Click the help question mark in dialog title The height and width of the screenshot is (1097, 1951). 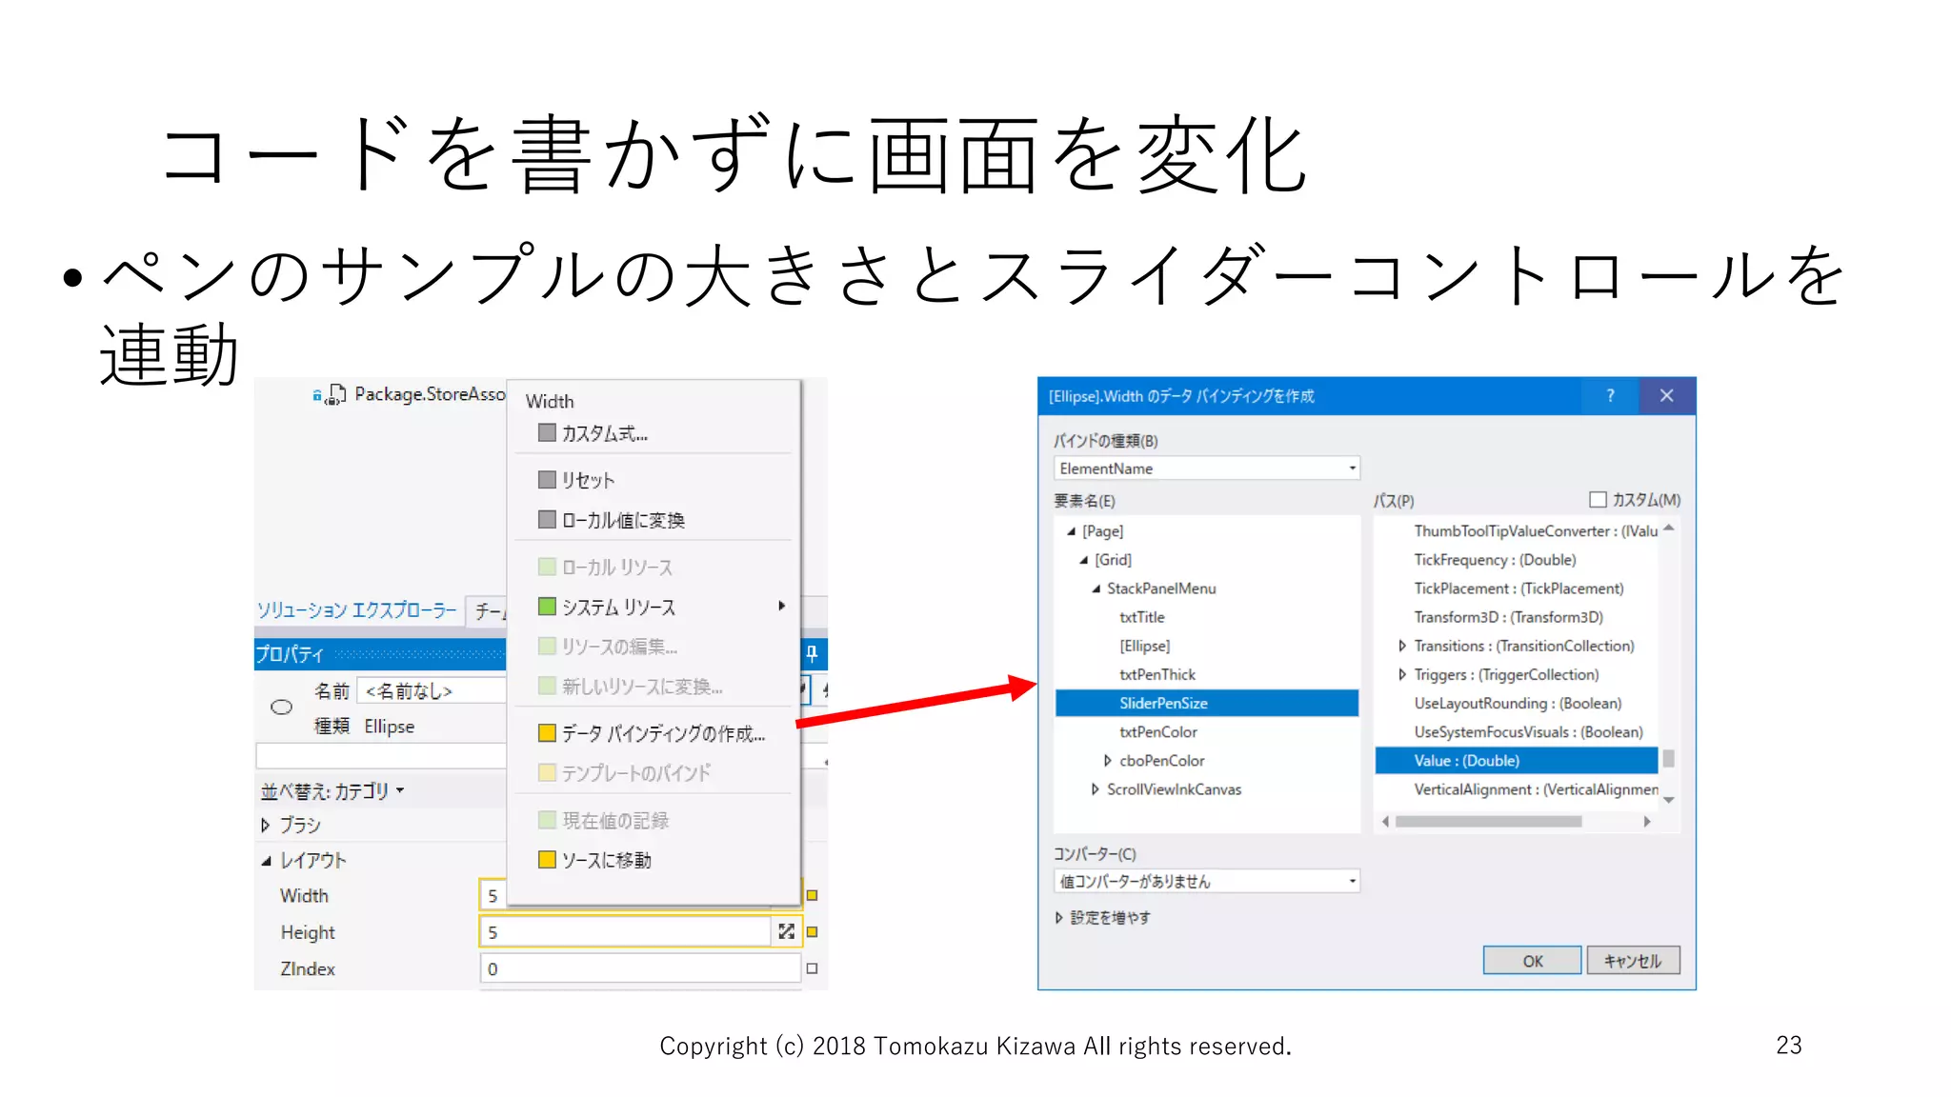coord(1610,395)
